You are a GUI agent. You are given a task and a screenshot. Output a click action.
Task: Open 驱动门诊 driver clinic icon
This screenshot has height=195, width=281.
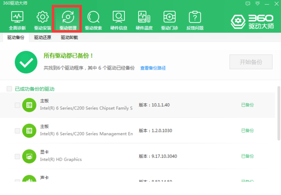pos(169,19)
